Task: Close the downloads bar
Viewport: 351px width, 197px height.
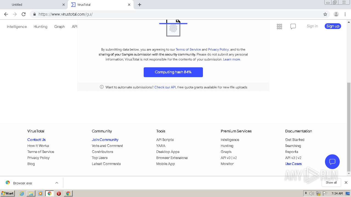Action: [x=346, y=182]
